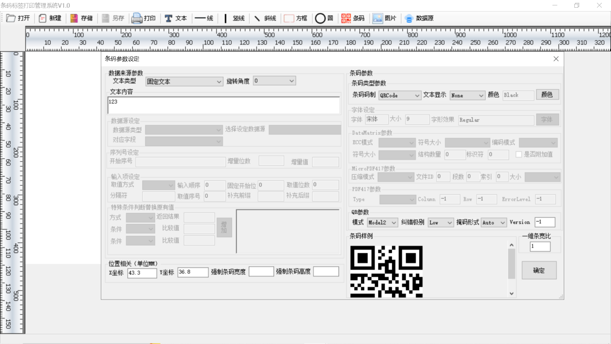Image resolution: width=611 pixels, height=344 pixels.
Task: Click the 一维条宽比 input field
Action: pos(540,247)
